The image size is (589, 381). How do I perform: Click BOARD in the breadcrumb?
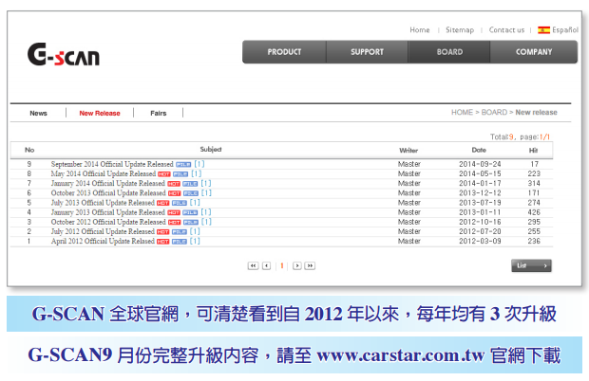(x=494, y=113)
